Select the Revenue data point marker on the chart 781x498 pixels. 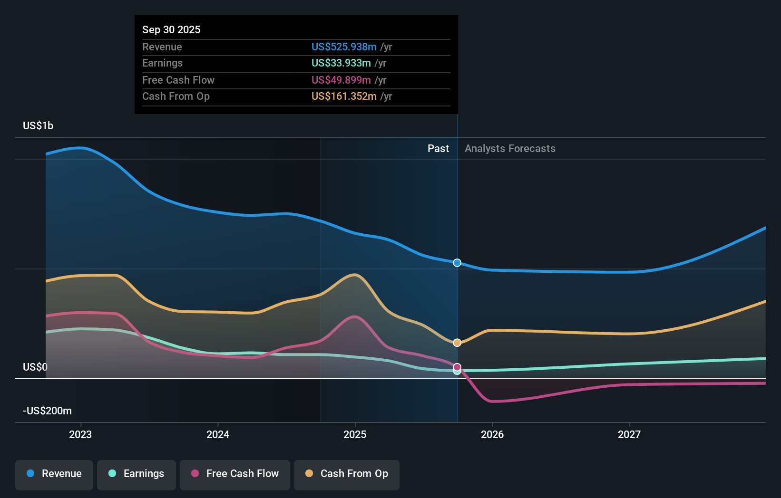[x=457, y=262]
